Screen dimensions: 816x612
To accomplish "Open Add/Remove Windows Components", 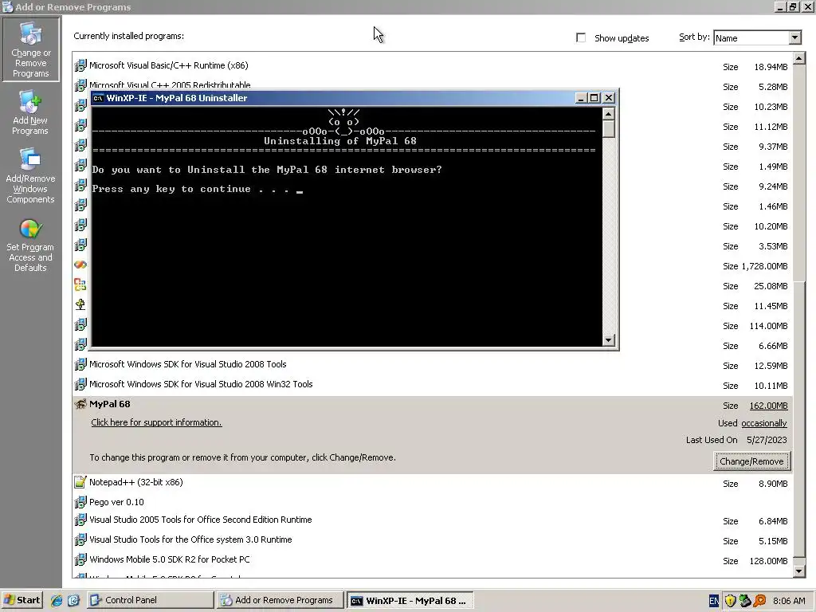I will [30, 176].
